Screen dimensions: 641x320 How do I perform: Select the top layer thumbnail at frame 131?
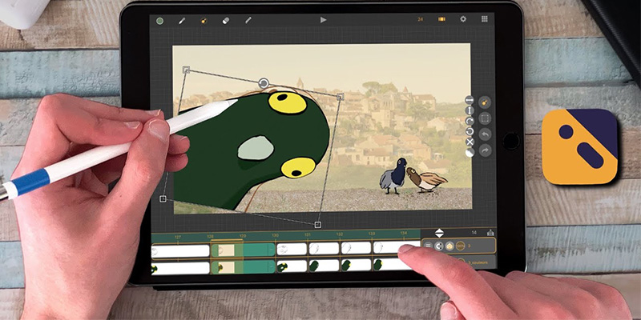pyautogui.click(x=324, y=248)
